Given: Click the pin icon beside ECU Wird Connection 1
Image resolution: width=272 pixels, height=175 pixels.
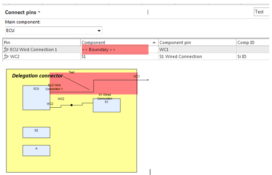Looking at the screenshot, I should (6, 50).
